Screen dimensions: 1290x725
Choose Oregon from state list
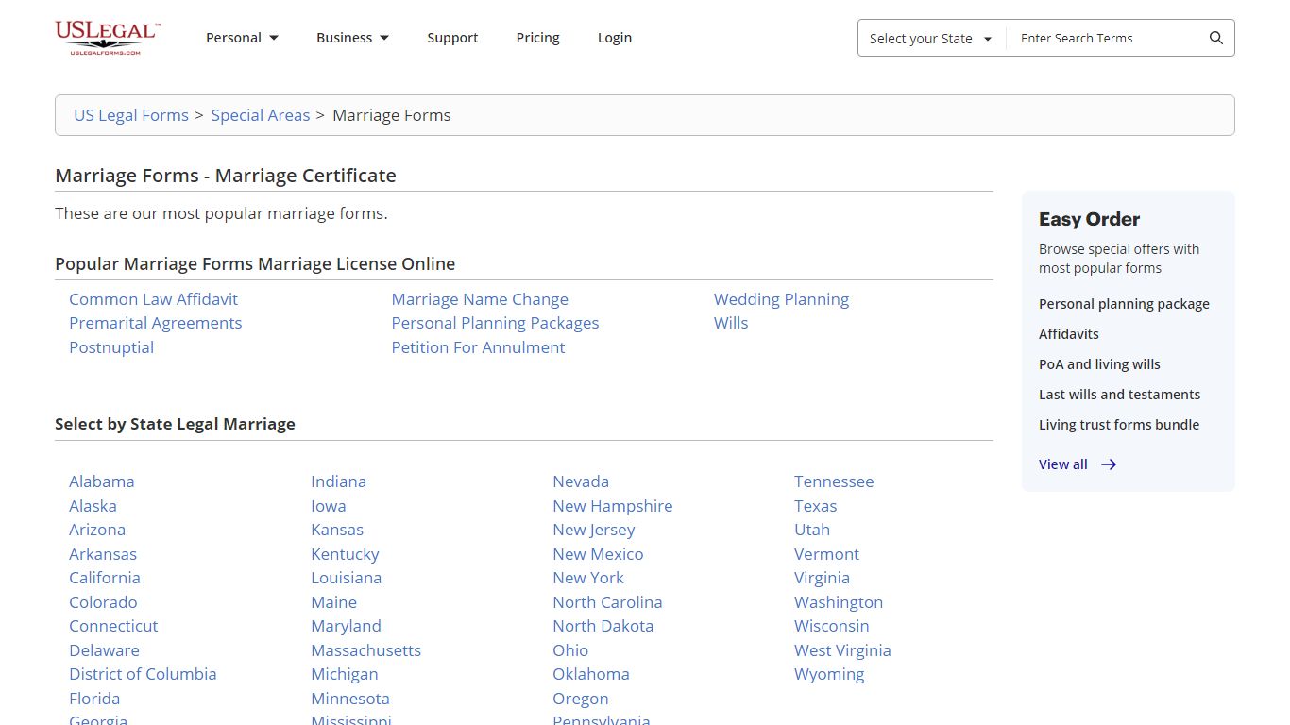[x=581, y=699]
